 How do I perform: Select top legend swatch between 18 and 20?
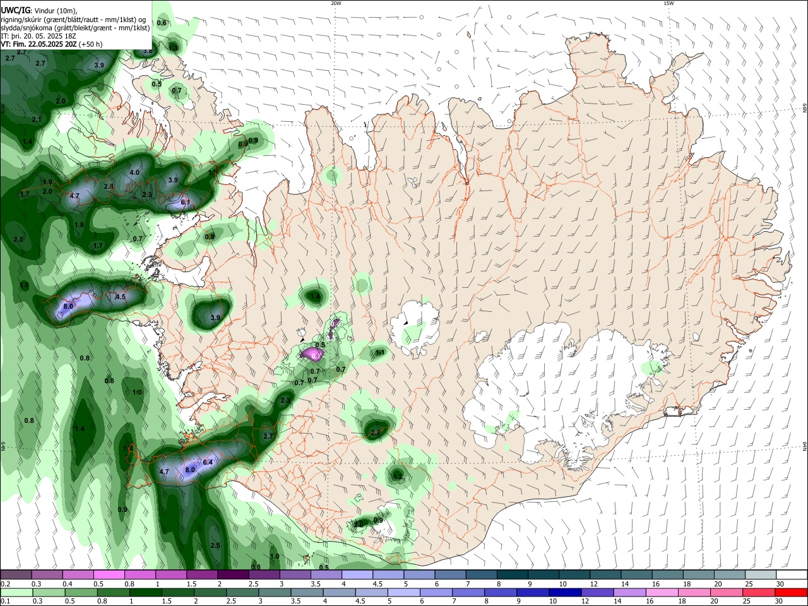tap(698, 575)
